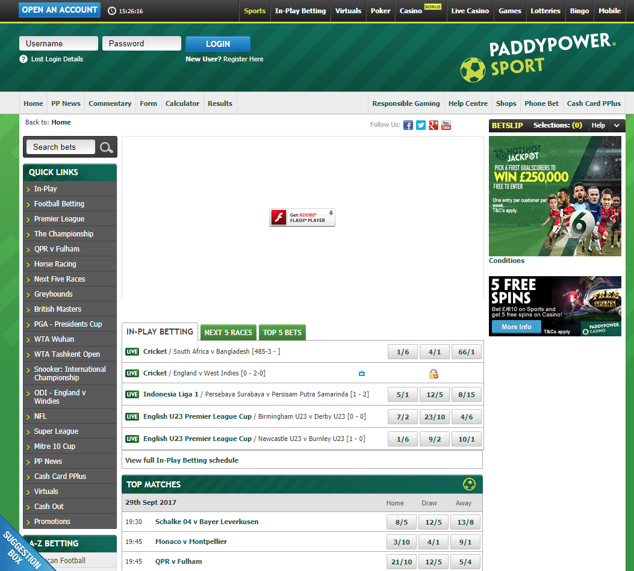
Task: Go to Results navigation item
Action: pyautogui.click(x=220, y=103)
